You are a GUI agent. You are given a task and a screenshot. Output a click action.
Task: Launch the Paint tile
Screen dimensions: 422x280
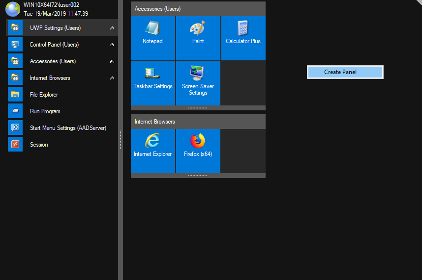[198, 38]
